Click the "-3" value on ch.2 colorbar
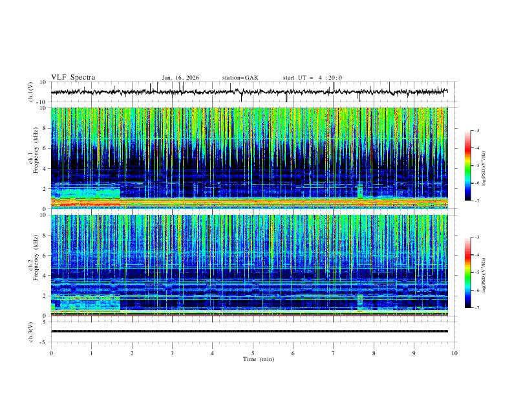 477,237
